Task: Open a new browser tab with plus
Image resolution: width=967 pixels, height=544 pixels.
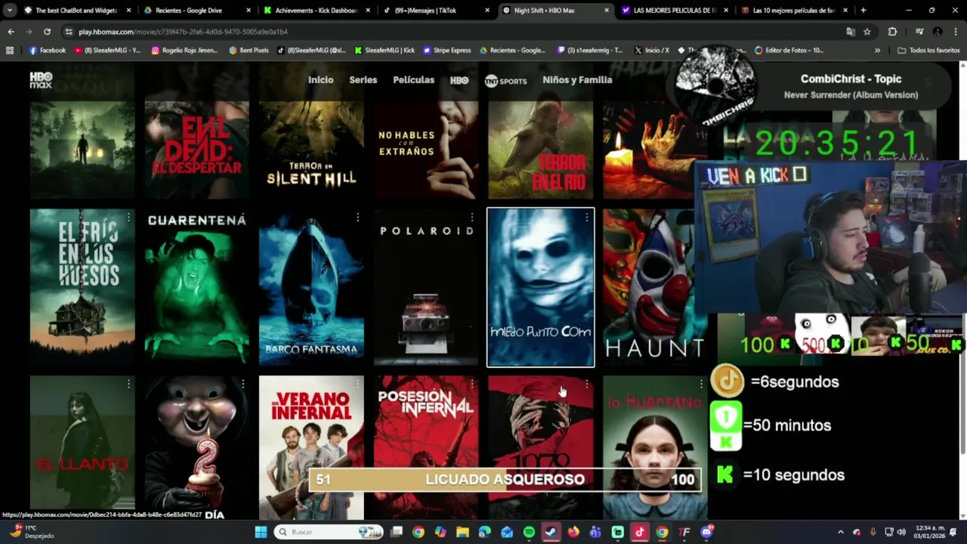Action: click(x=864, y=11)
